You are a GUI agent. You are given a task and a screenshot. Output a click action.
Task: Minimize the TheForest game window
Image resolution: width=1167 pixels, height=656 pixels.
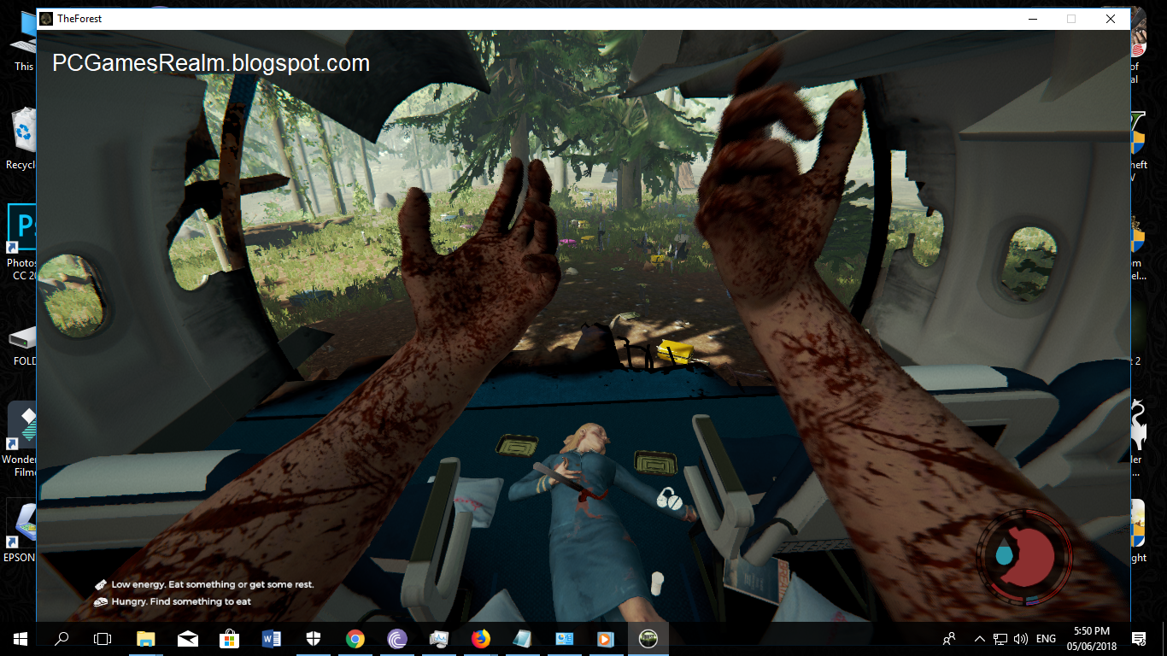click(x=1032, y=19)
